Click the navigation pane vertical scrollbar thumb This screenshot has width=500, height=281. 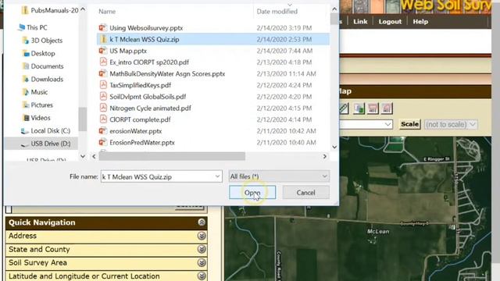click(83, 119)
